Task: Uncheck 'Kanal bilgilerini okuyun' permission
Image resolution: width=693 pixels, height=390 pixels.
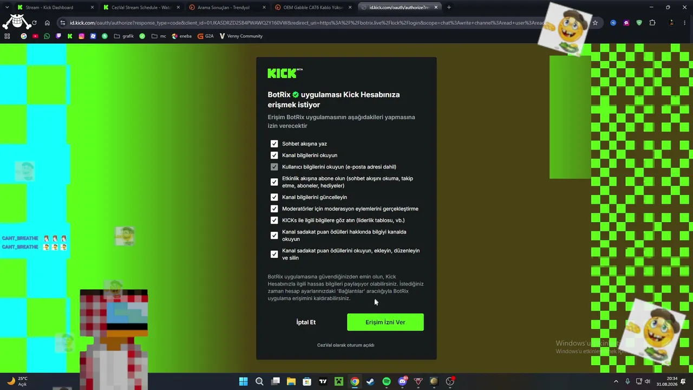Action: [x=274, y=155]
